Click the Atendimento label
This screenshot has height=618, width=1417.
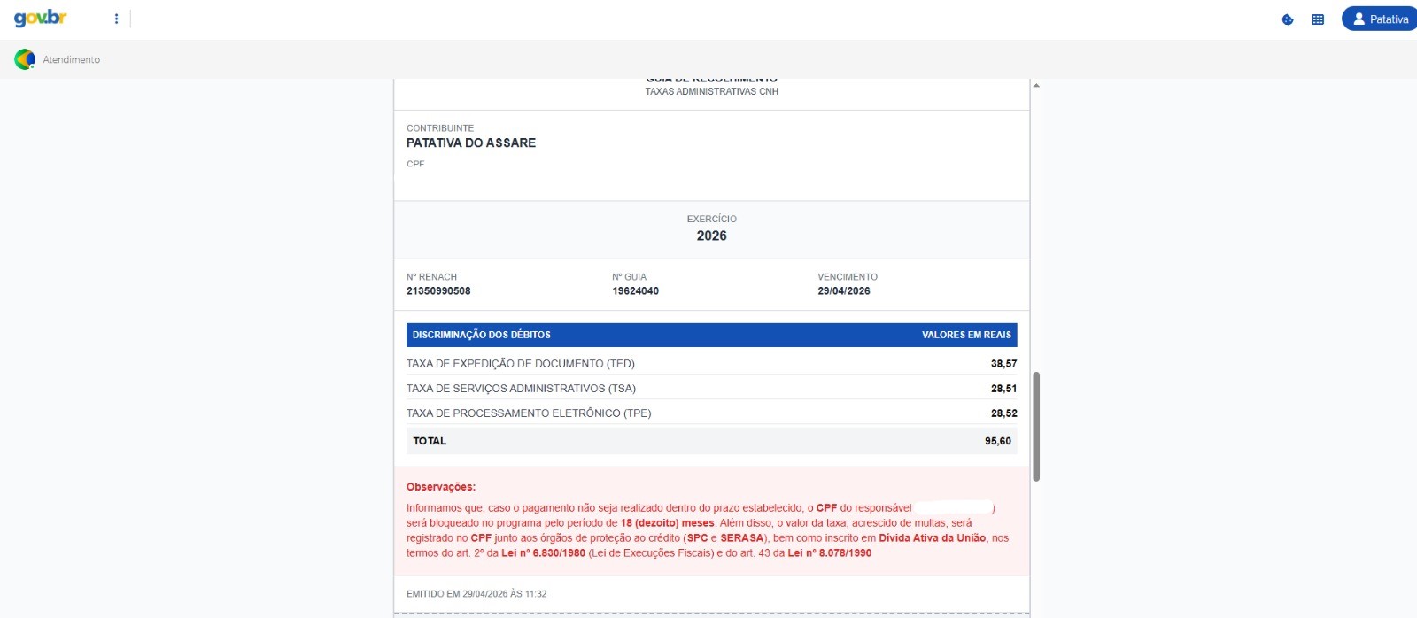[x=72, y=59]
